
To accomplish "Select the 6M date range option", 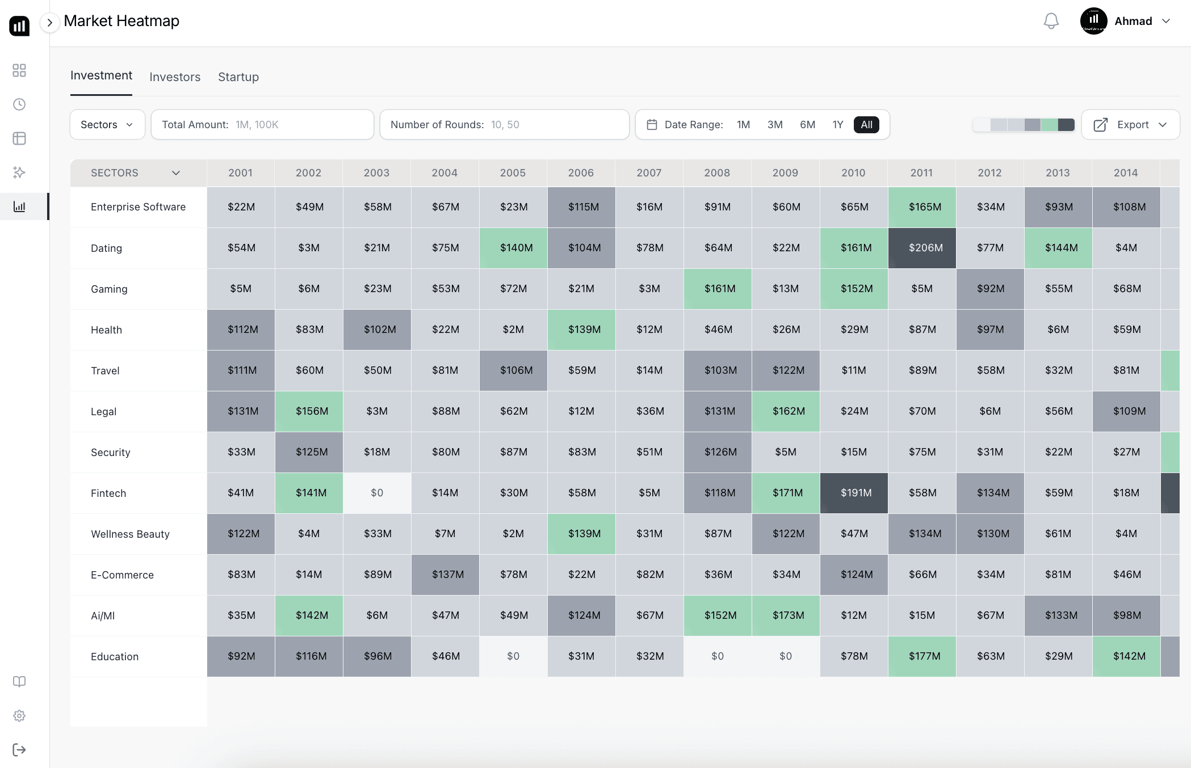I will 807,125.
